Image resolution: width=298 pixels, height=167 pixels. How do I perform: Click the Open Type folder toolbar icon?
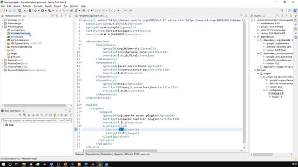84,11
